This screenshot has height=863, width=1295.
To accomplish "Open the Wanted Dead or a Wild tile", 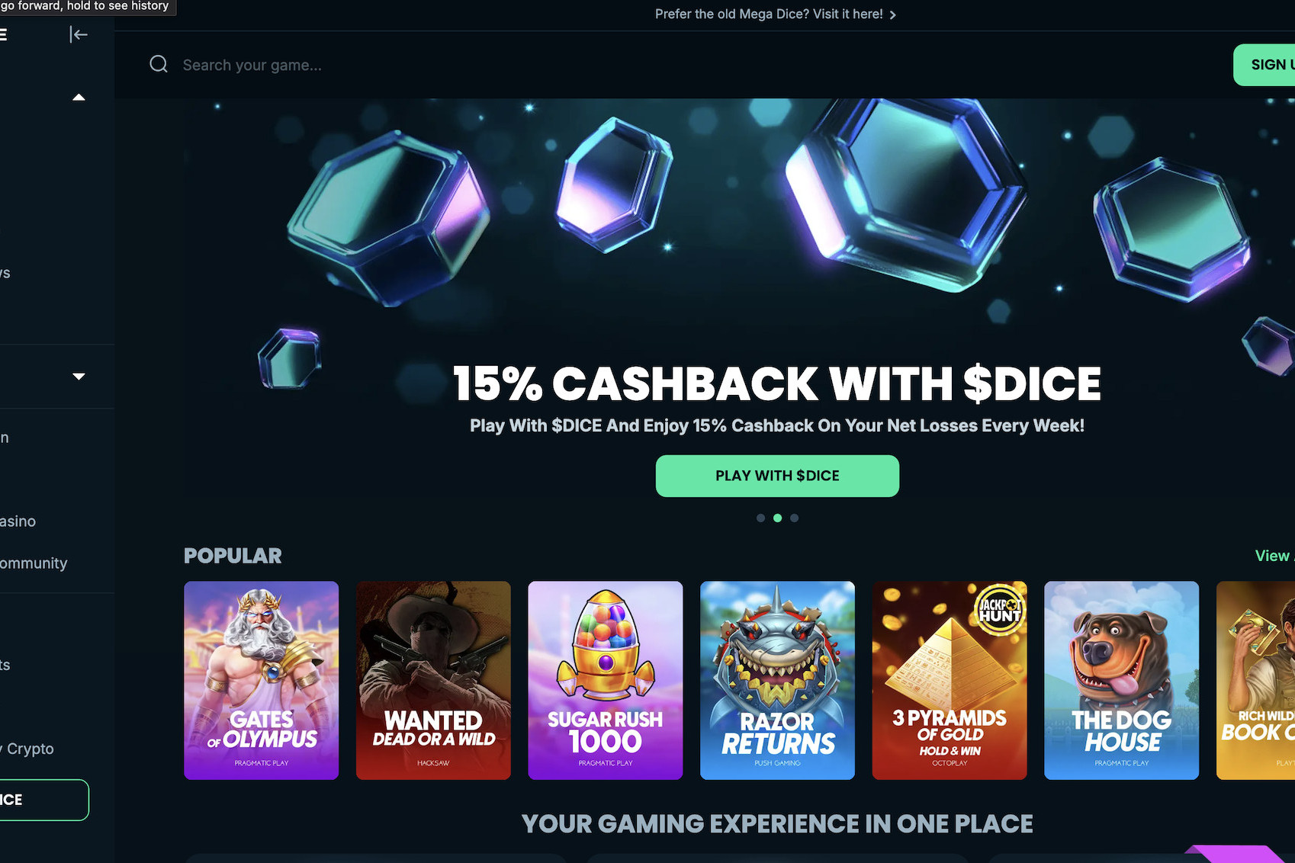I will (433, 680).
